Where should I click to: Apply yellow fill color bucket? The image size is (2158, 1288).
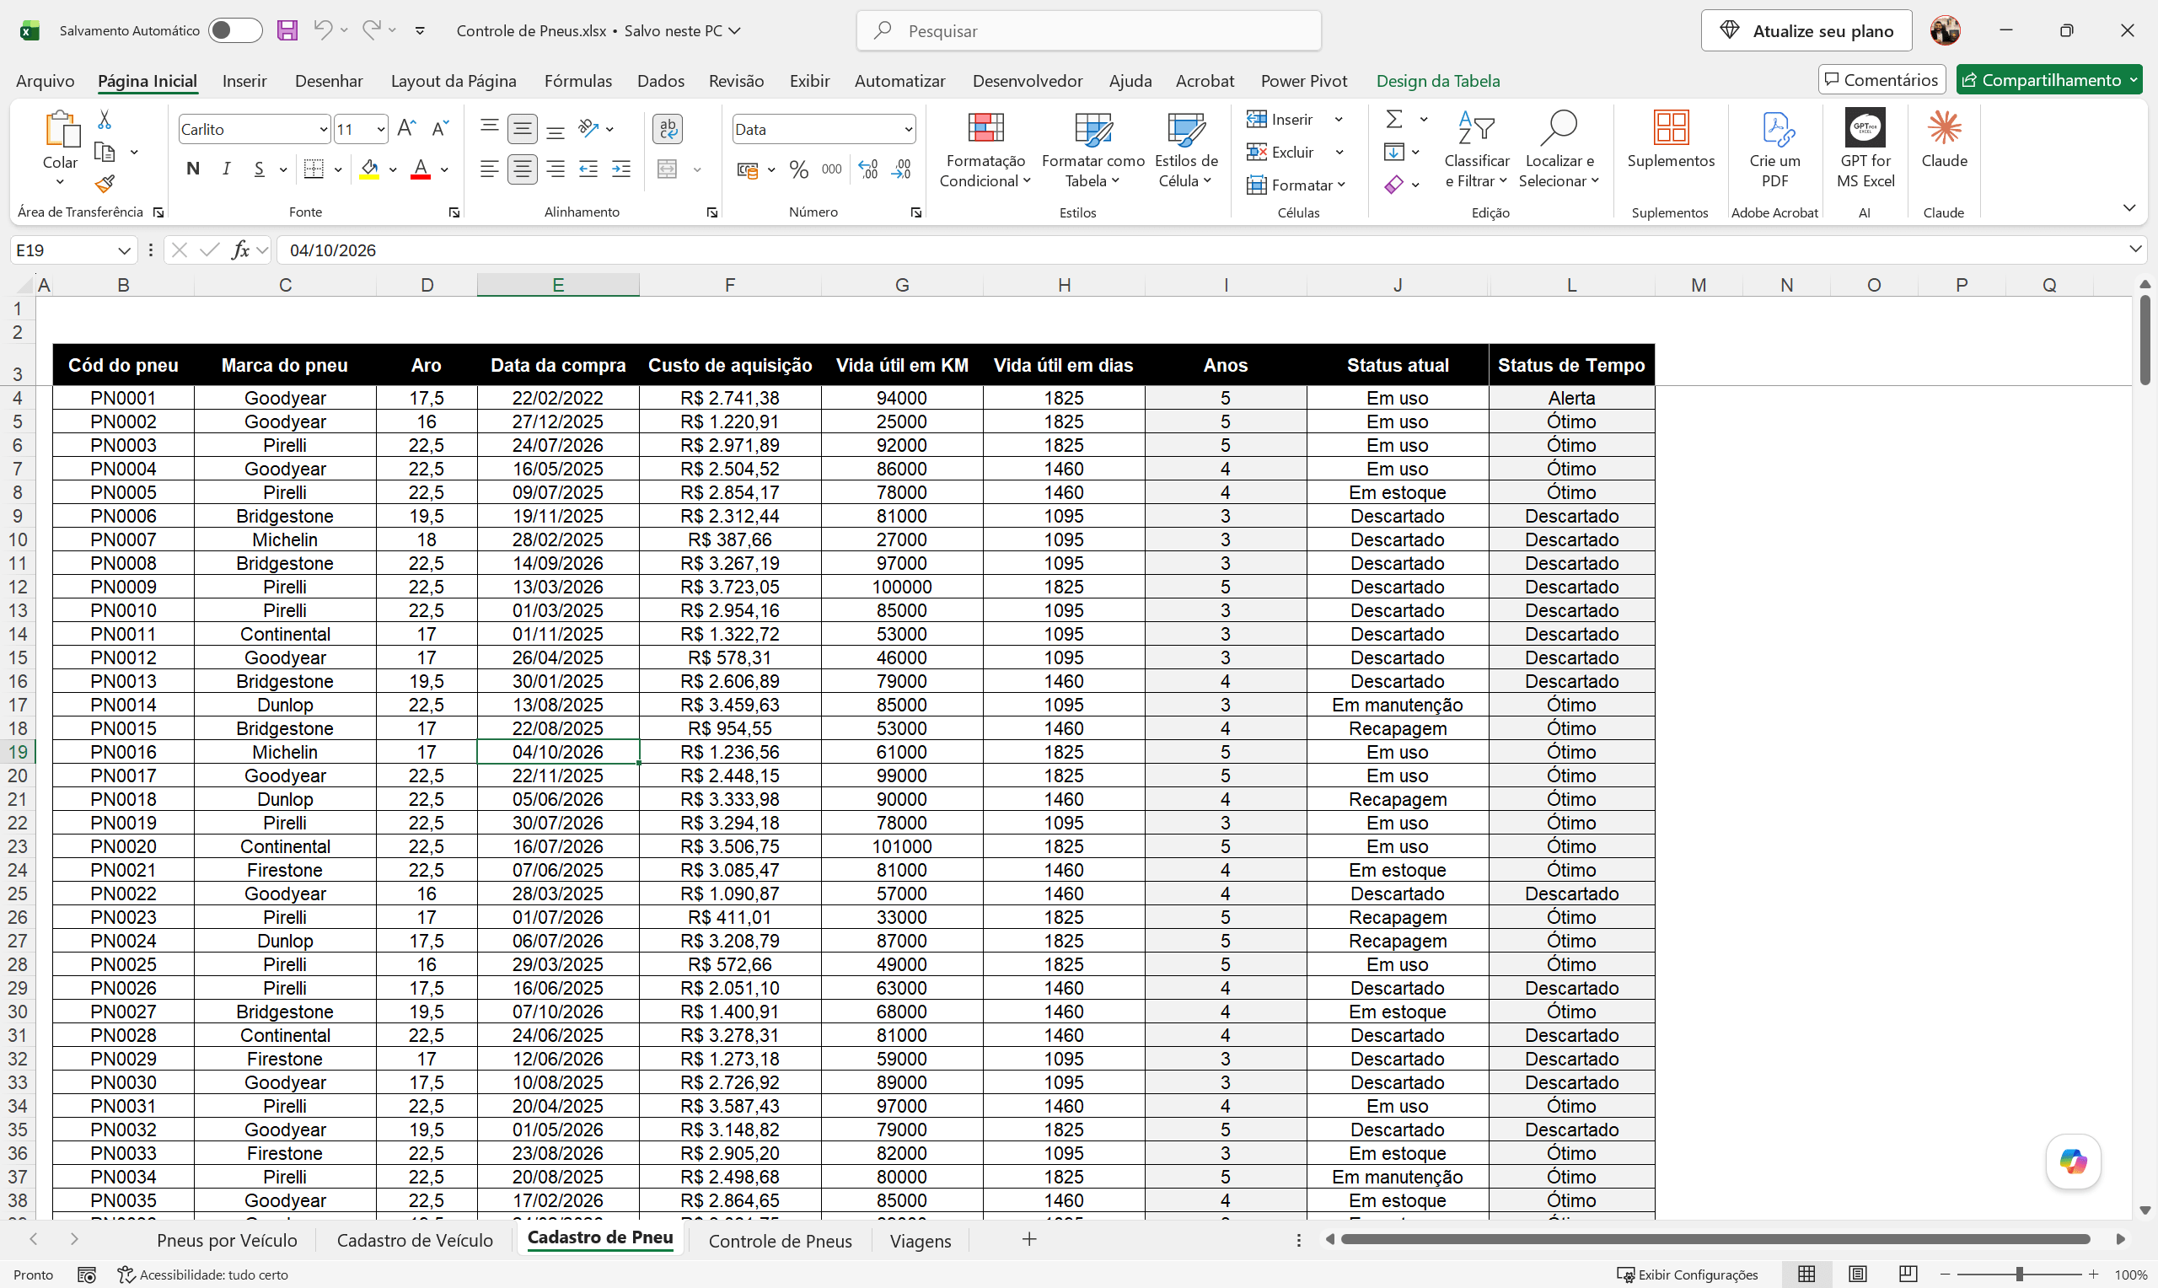tap(370, 169)
